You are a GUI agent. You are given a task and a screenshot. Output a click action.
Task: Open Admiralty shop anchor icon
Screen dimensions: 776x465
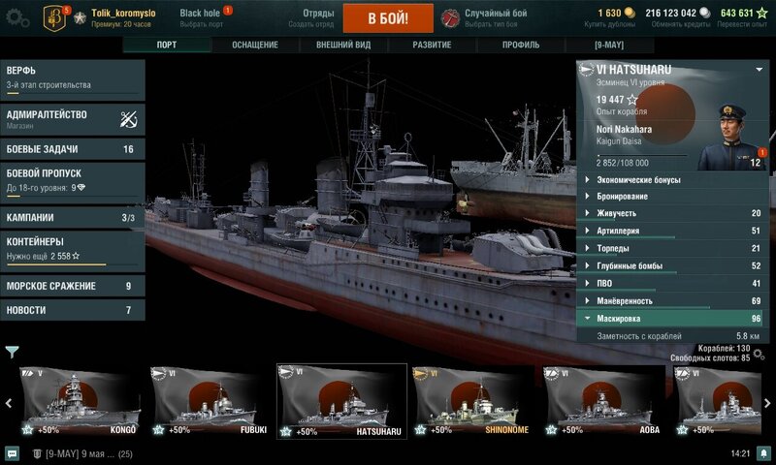[x=129, y=119]
